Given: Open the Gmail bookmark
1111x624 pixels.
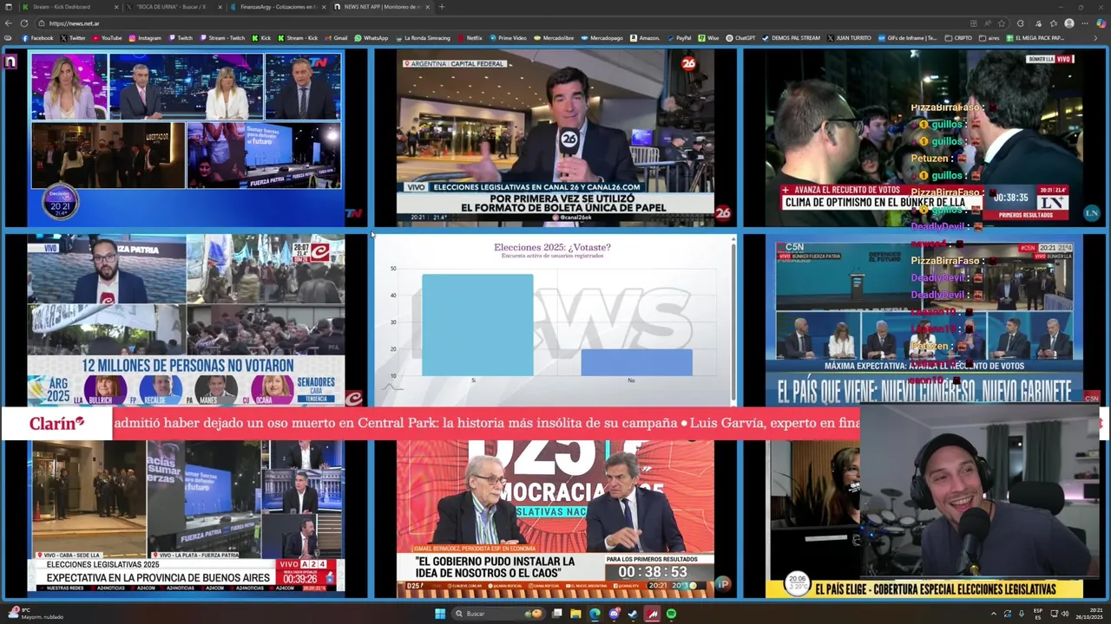Looking at the screenshot, I should 336,38.
